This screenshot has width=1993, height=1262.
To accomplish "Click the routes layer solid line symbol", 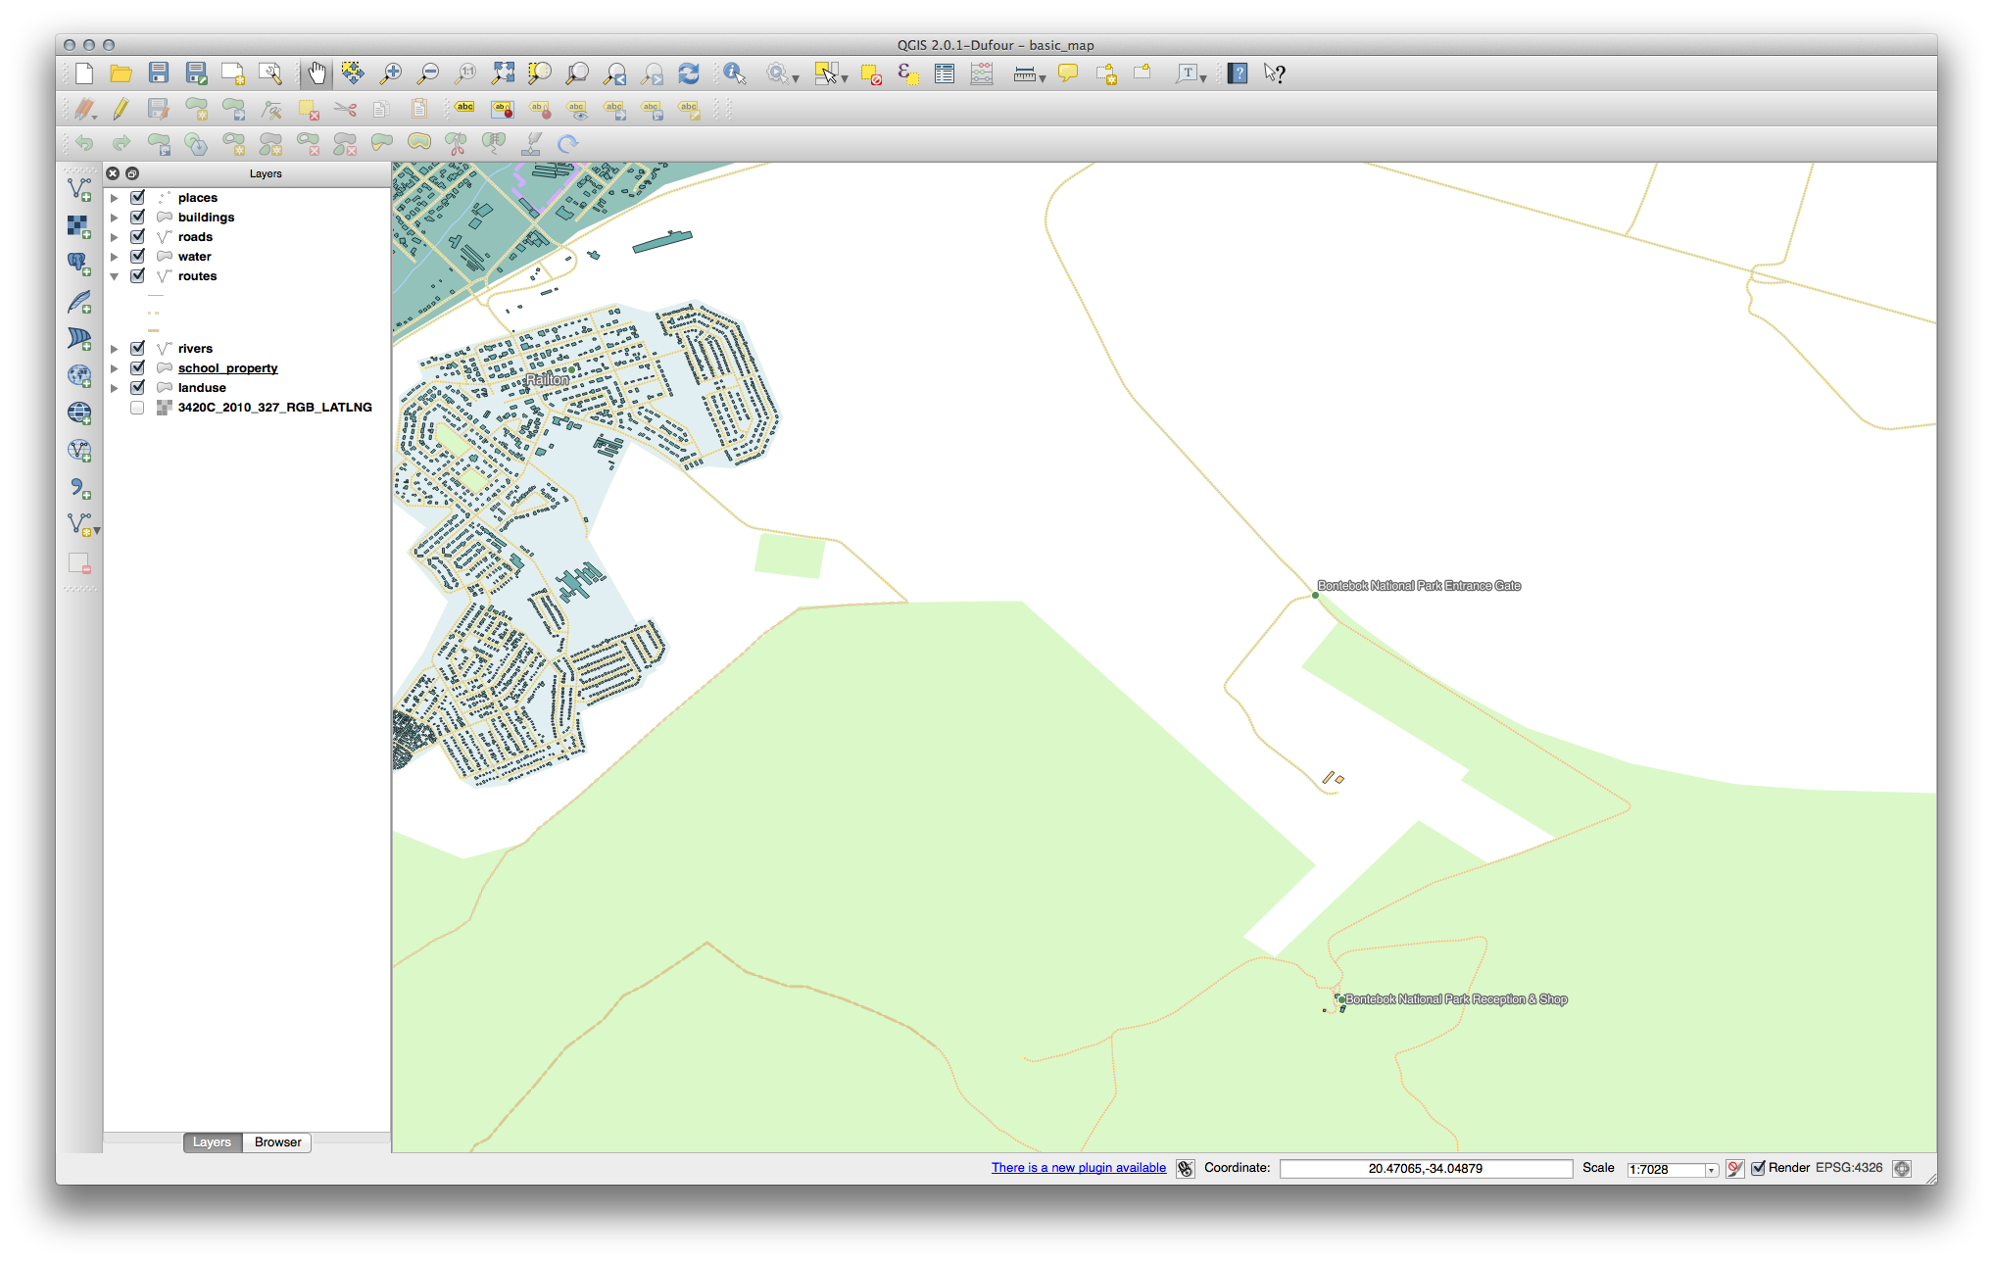I will click(x=155, y=295).
